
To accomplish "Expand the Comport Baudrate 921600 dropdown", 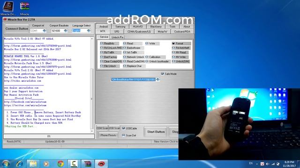I will (66, 31).
